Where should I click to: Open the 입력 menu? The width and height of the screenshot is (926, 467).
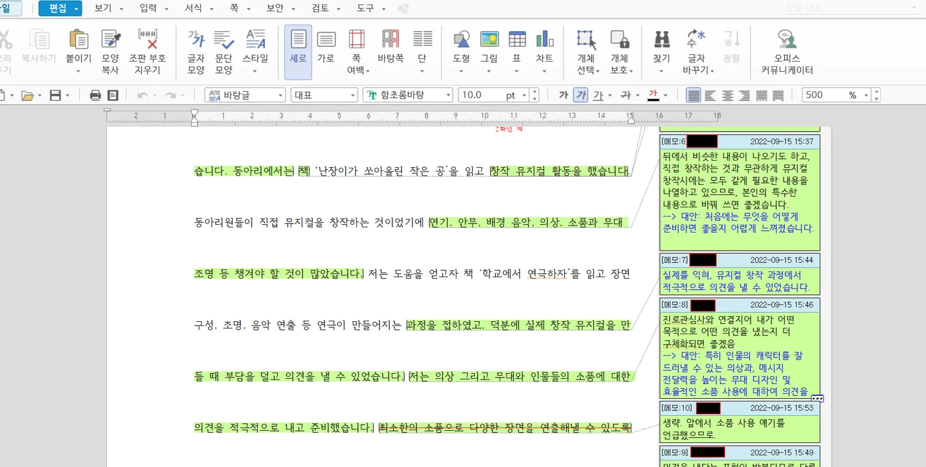(x=148, y=8)
